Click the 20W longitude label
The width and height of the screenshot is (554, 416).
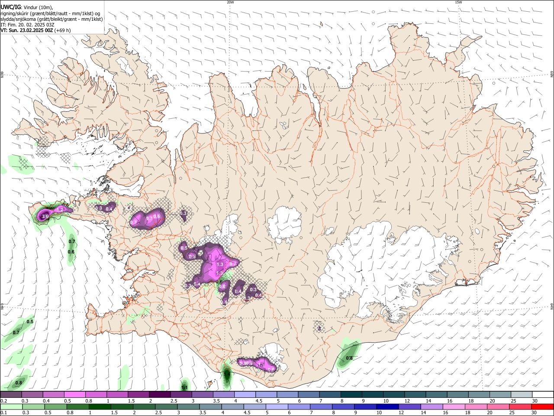[x=230, y=2]
